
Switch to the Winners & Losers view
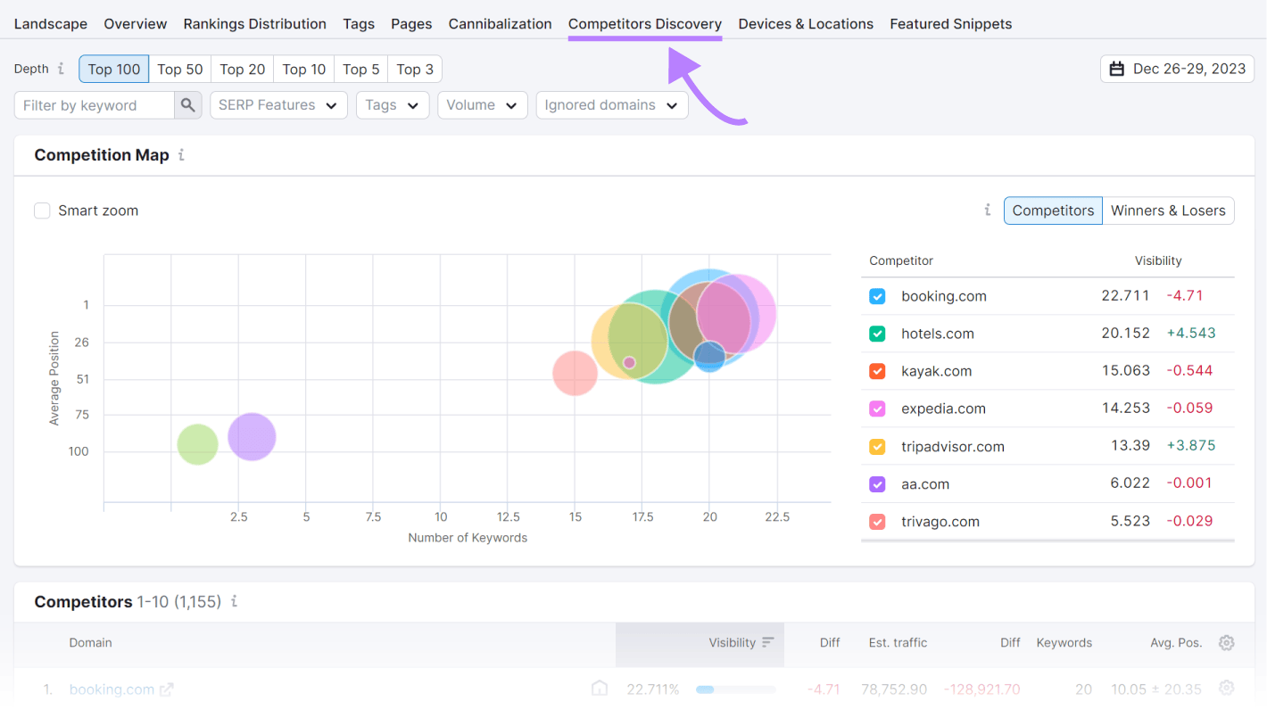(1169, 211)
